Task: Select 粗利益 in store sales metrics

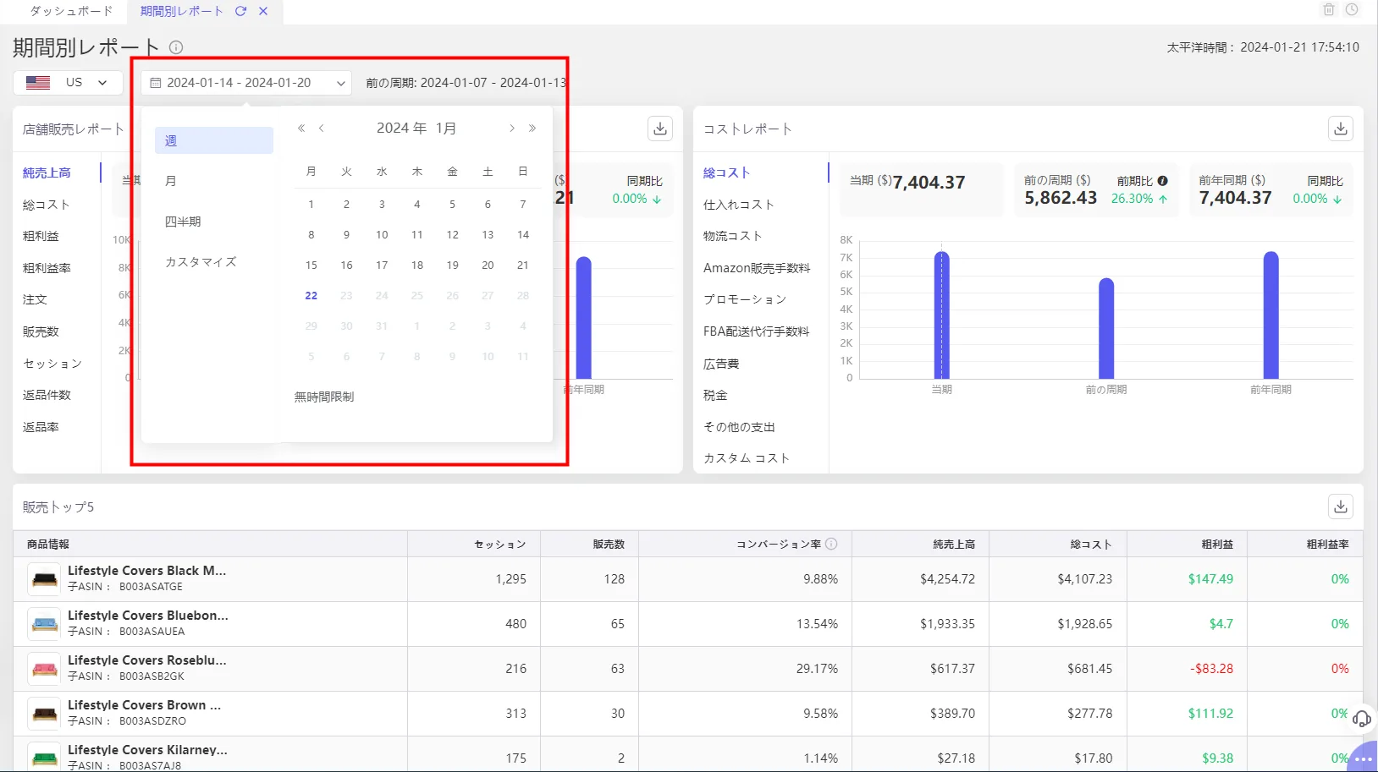Action: pos(41,236)
